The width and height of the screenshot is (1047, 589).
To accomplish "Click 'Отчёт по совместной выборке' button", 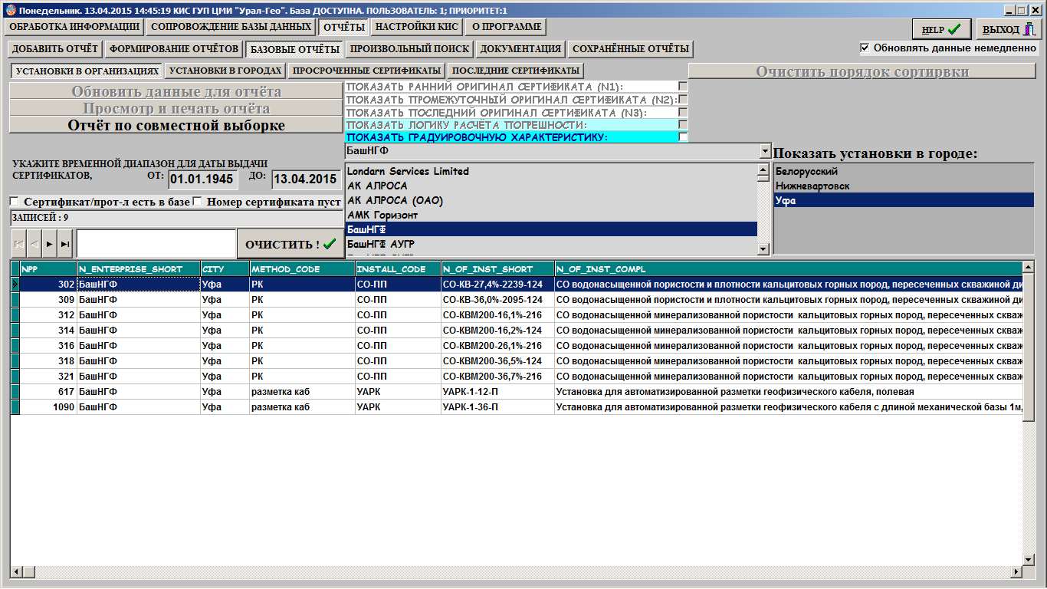I will coord(176,125).
